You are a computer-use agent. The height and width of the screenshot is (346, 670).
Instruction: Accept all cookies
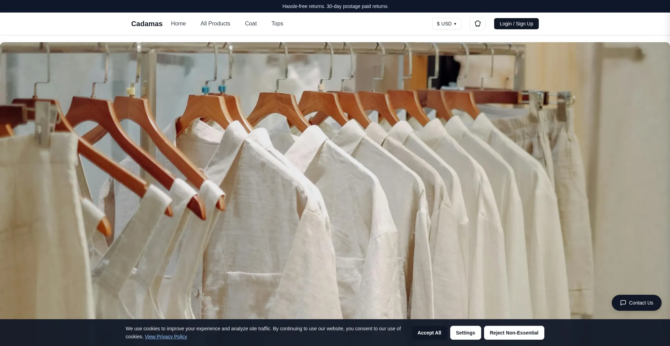(429, 333)
